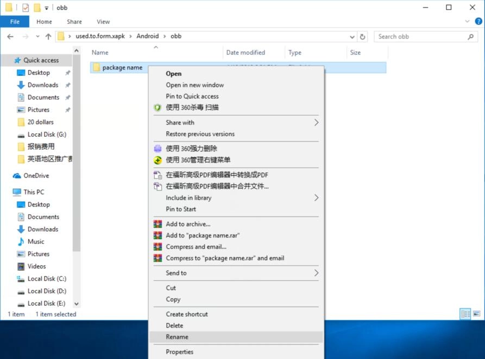Click the Properties checkmark icon in title bar

pos(26,8)
